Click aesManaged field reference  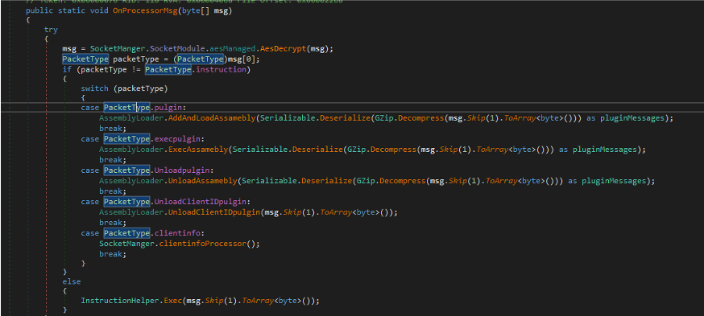tap(233, 48)
